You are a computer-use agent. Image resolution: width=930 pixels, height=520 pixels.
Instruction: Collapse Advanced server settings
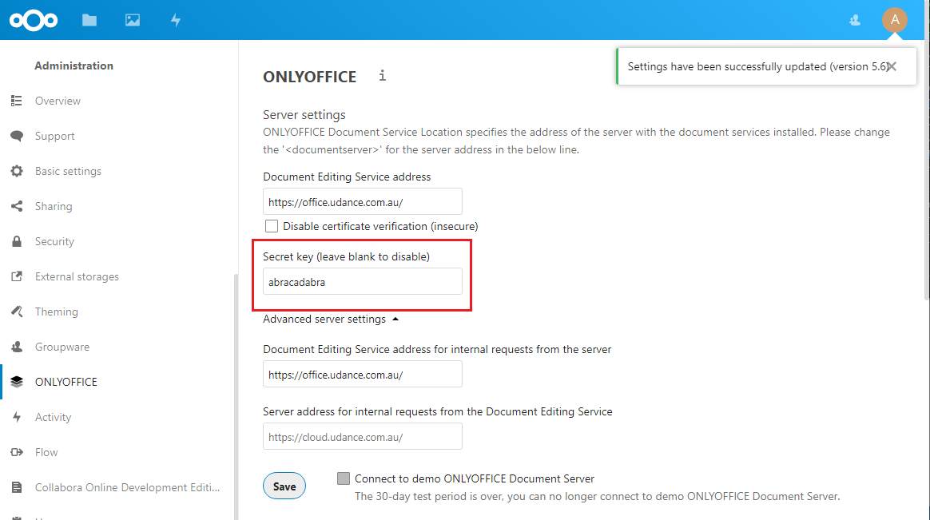331,319
